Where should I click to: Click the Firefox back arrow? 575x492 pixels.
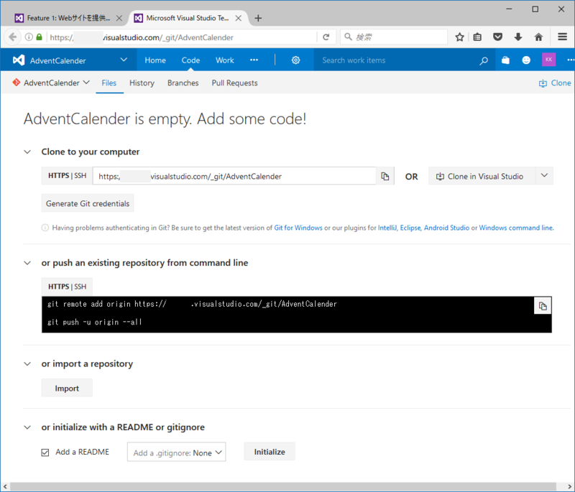pyautogui.click(x=12, y=37)
